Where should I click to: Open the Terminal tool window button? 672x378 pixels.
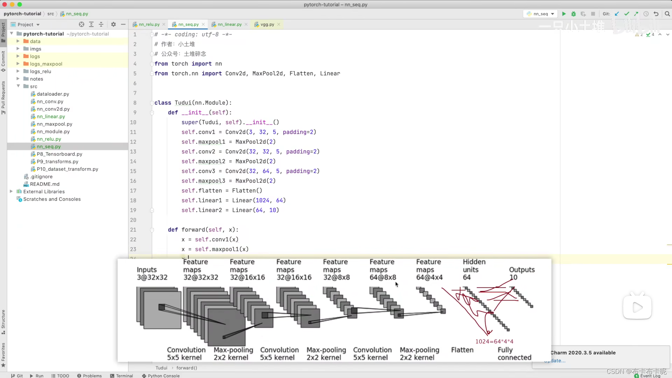coord(121,376)
